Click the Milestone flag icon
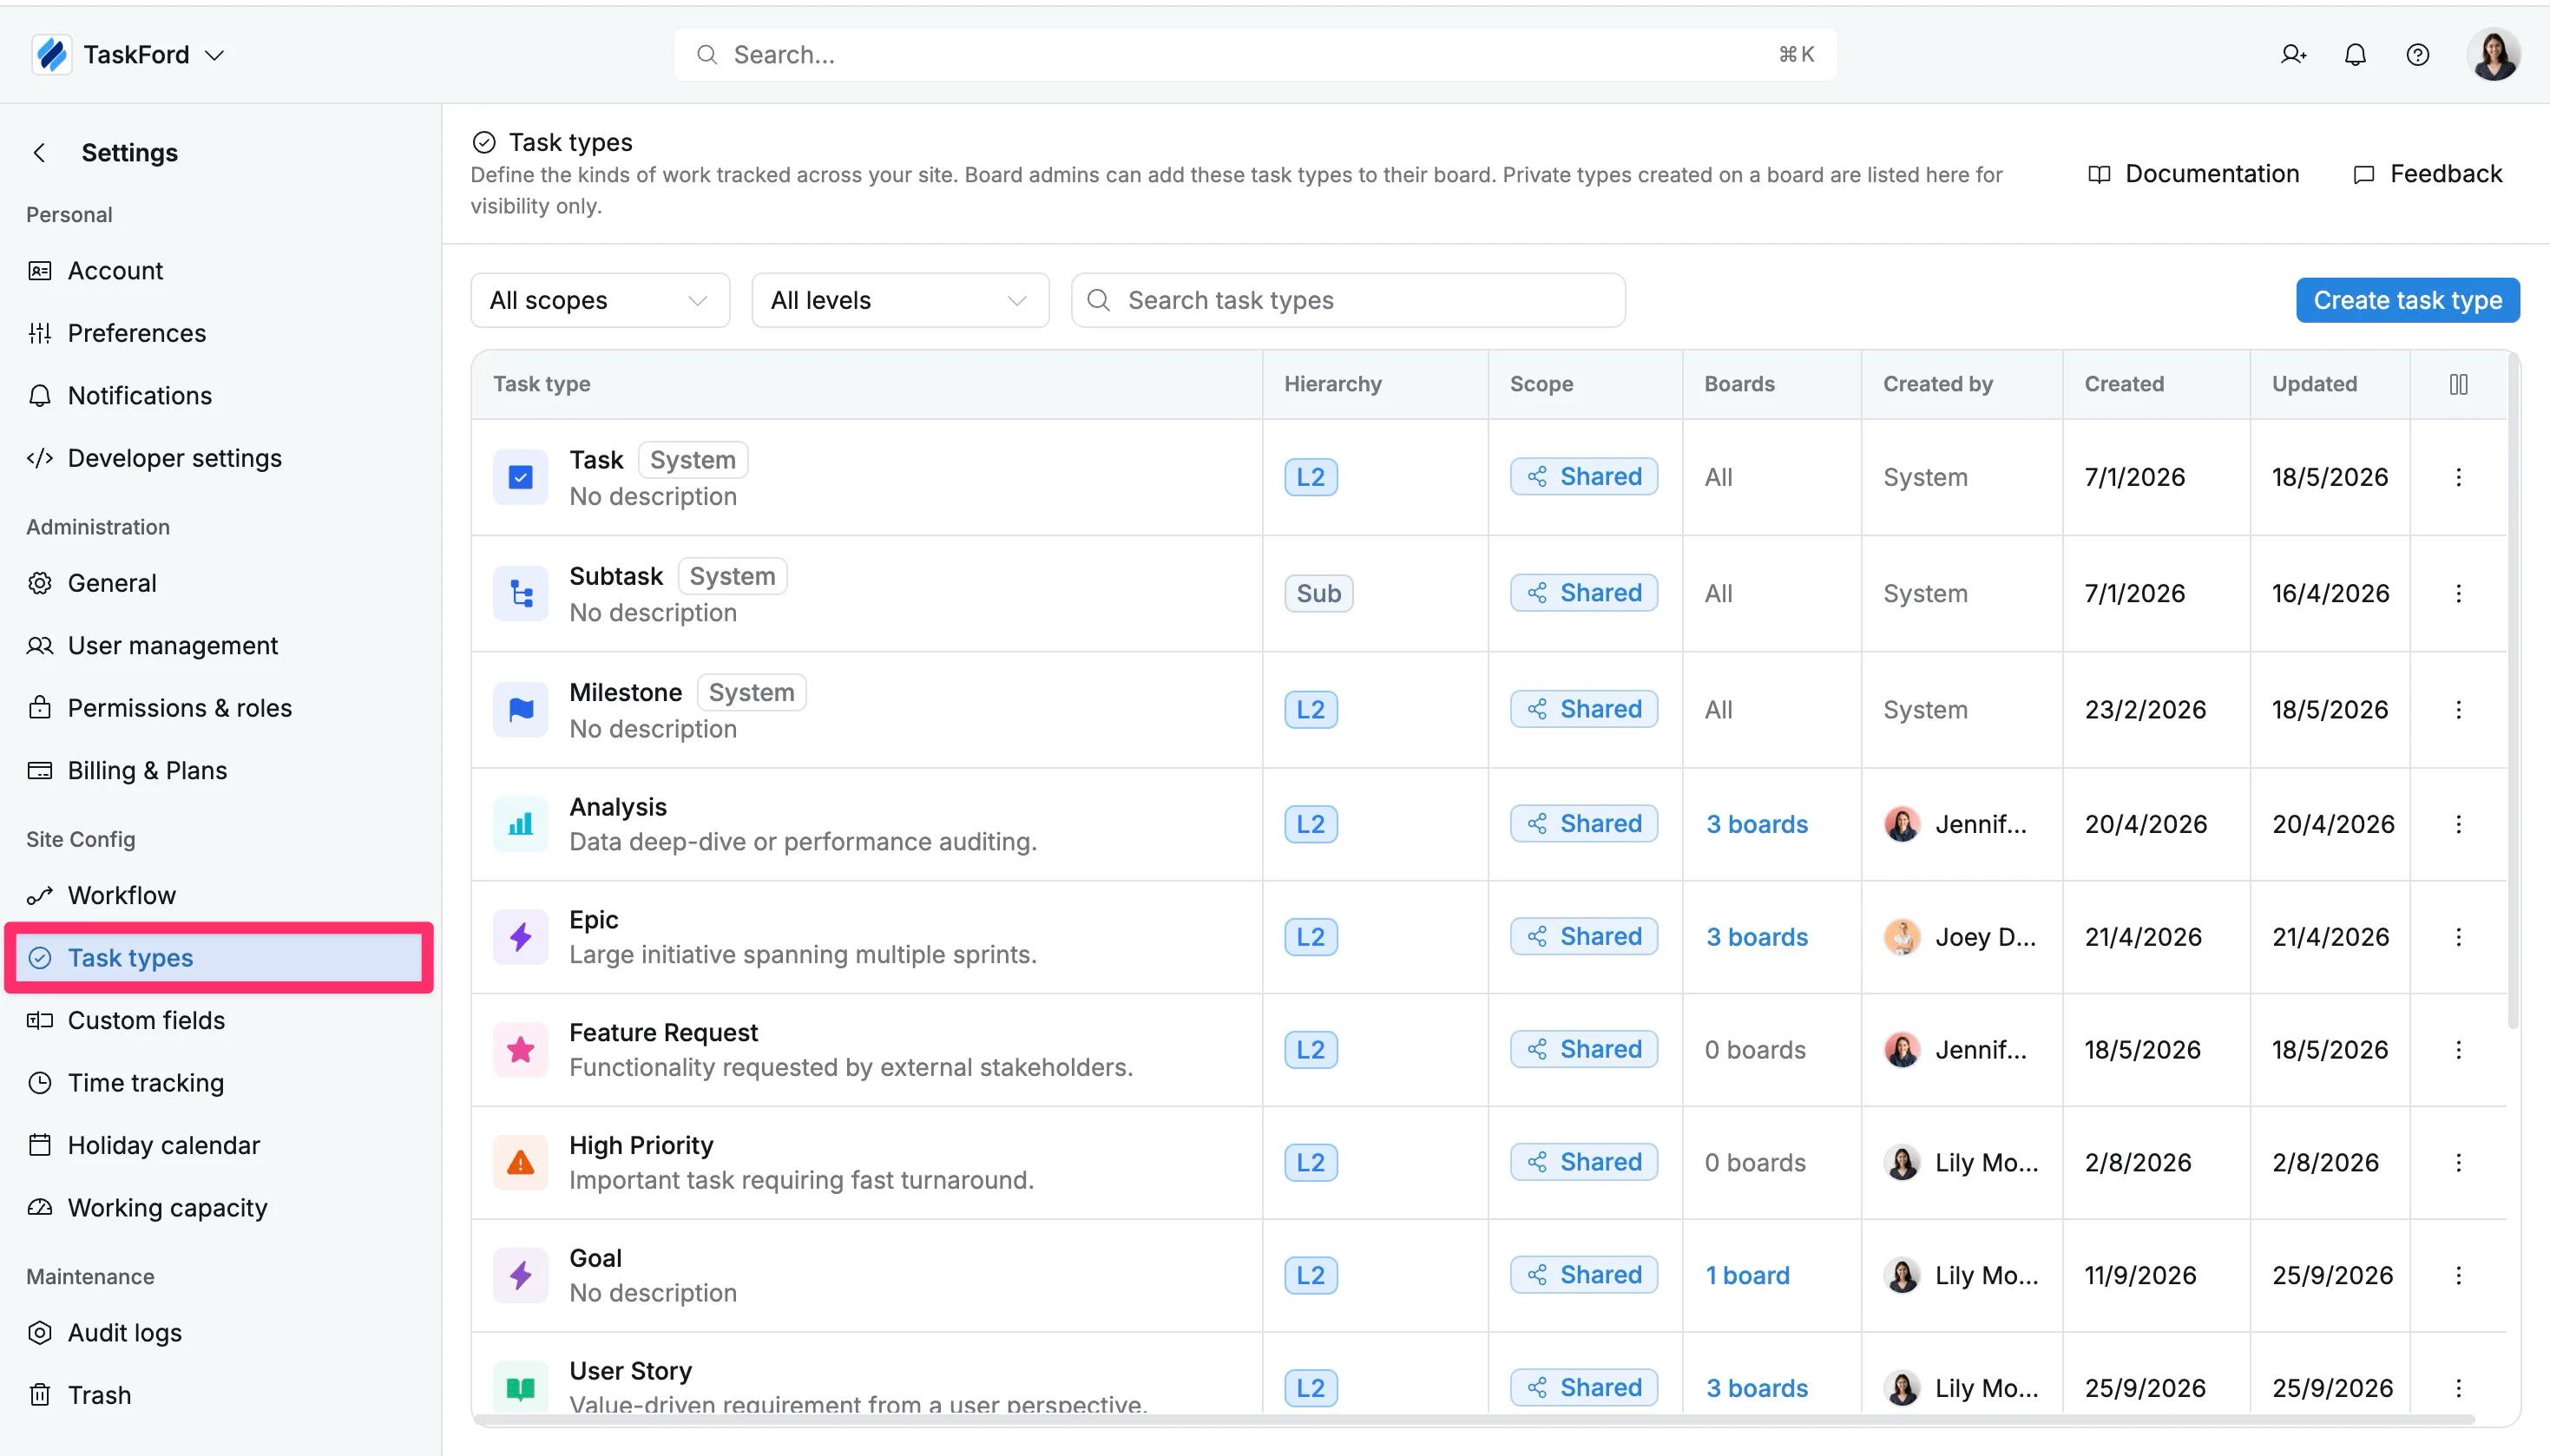The height and width of the screenshot is (1456, 2550). [x=520, y=709]
